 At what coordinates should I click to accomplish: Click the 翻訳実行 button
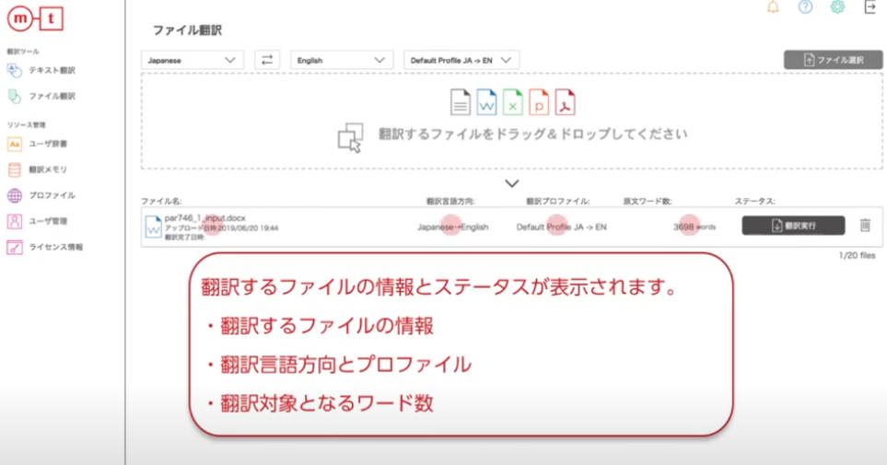point(793,226)
